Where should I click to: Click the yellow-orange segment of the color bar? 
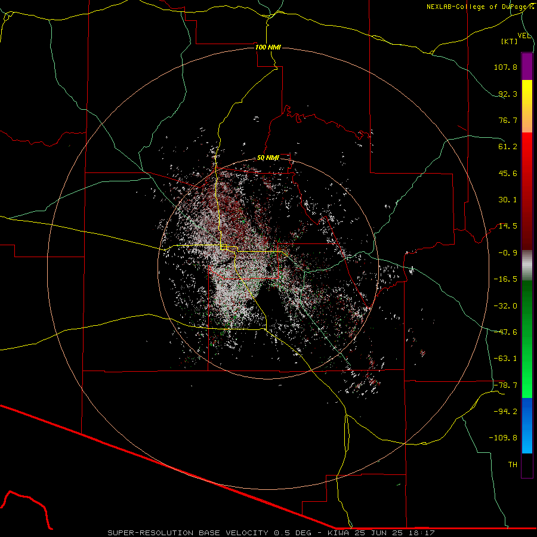(527, 106)
